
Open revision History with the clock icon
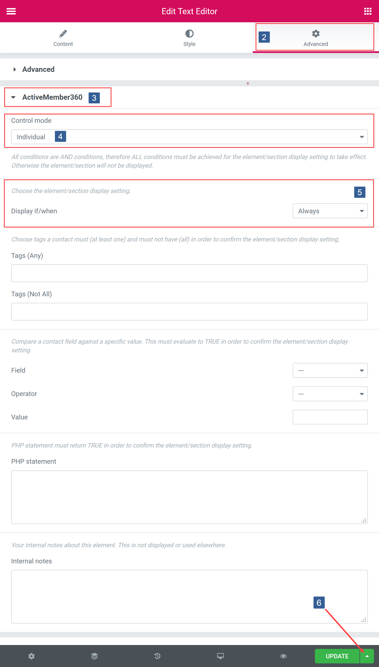pos(157,656)
